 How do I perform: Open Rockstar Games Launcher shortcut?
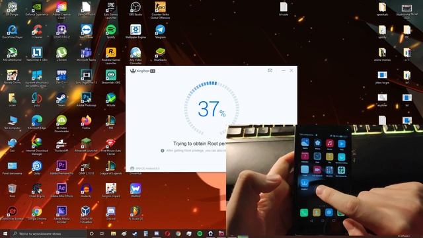(x=111, y=56)
